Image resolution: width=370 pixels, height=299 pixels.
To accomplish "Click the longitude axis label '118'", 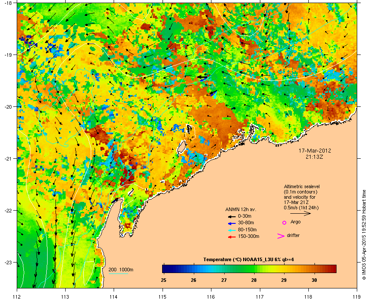I will pyautogui.click(x=308, y=297).
